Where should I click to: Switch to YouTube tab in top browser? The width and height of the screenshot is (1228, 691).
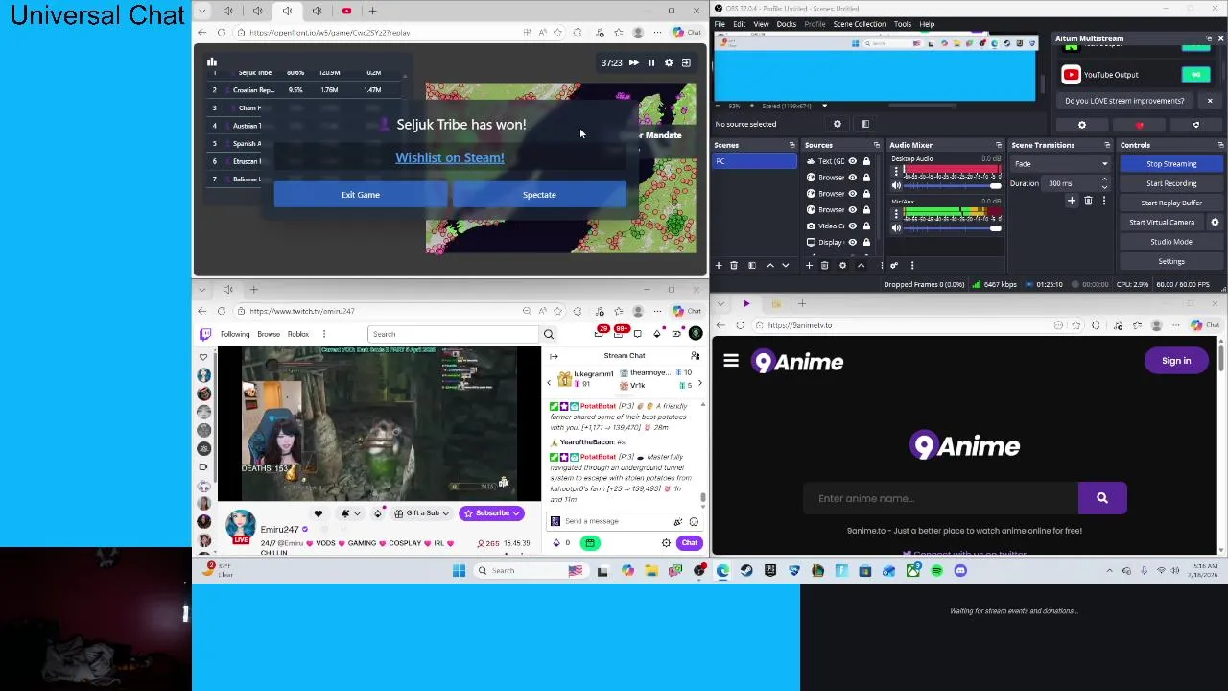tap(346, 11)
